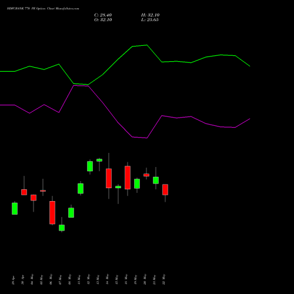Select the green candle for 21 May
The image size is (294, 294).
156,181
